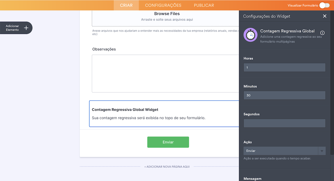
Task: Click the Adicionar Nova Página Aqui link
Action: click(167, 167)
